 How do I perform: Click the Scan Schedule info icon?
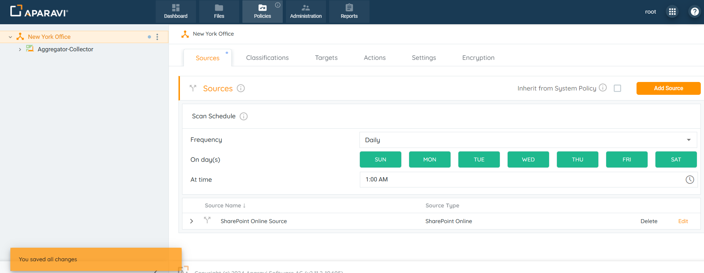click(243, 117)
